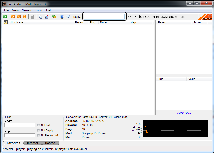
Task: Click the About info bubble icon
Action: pos(68,17)
